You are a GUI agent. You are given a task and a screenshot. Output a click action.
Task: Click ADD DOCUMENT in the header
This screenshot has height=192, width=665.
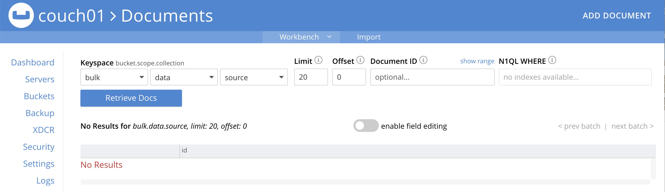click(x=617, y=16)
